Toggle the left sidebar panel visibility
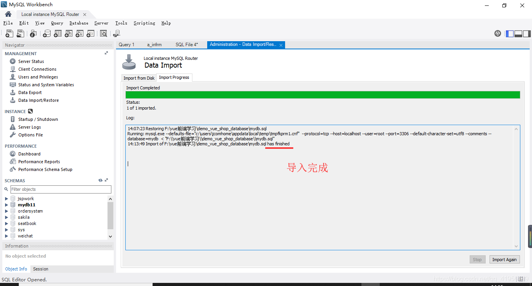This screenshot has width=532, height=286. (510, 34)
